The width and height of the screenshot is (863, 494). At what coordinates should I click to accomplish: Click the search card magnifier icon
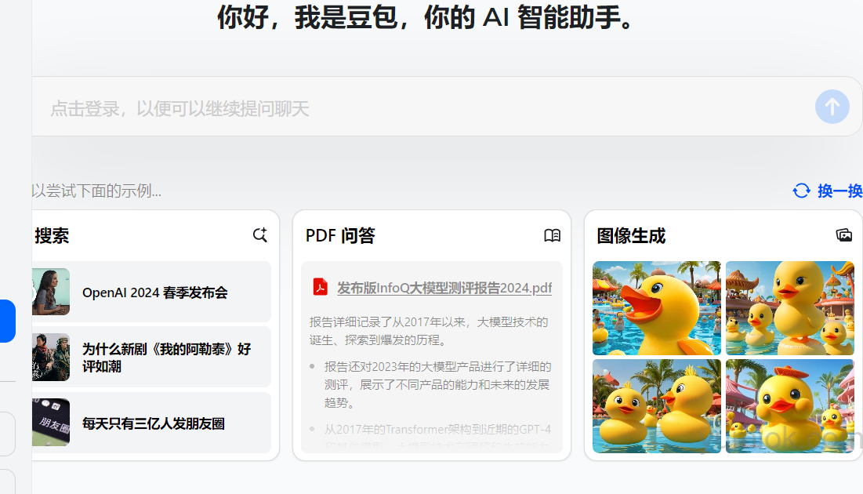pyautogui.click(x=259, y=235)
